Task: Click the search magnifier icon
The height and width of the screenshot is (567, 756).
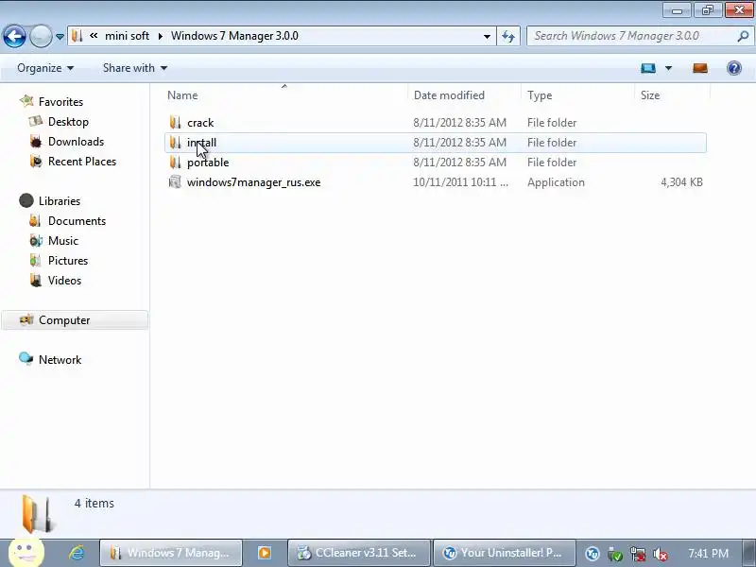Action: pos(744,36)
